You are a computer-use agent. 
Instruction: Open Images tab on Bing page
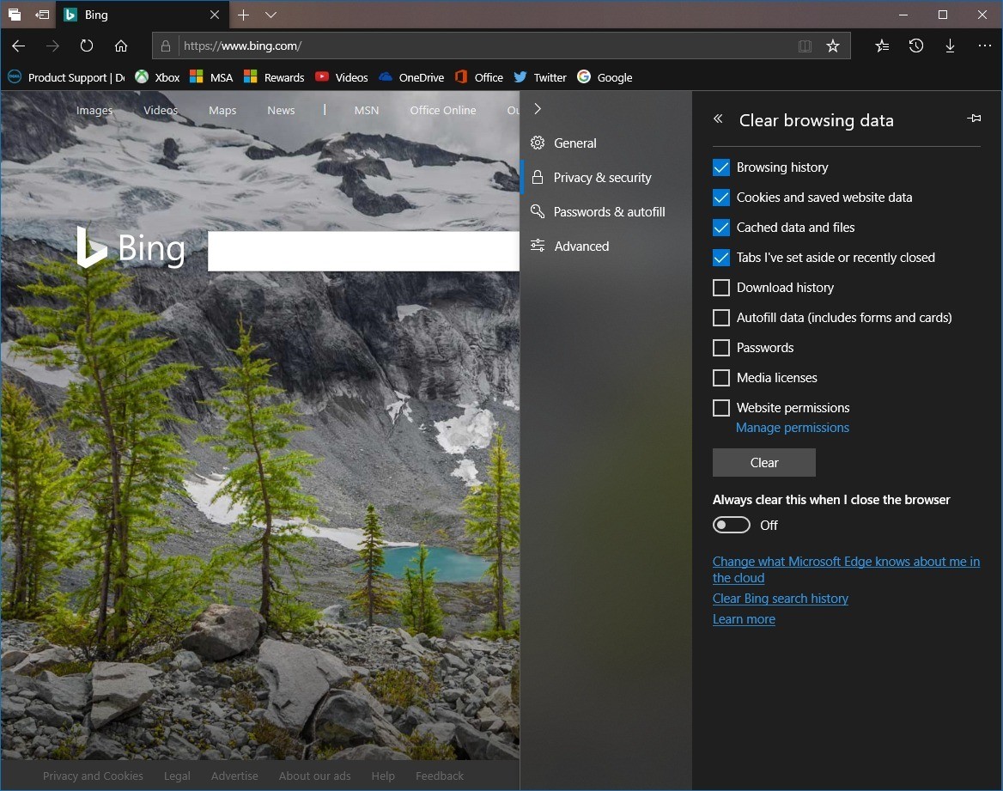tap(94, 110)
